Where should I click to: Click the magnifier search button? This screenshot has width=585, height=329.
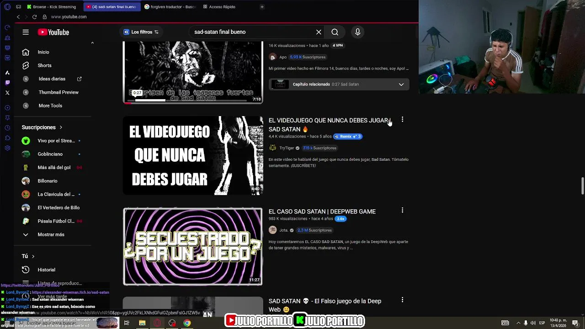[335, 32]
